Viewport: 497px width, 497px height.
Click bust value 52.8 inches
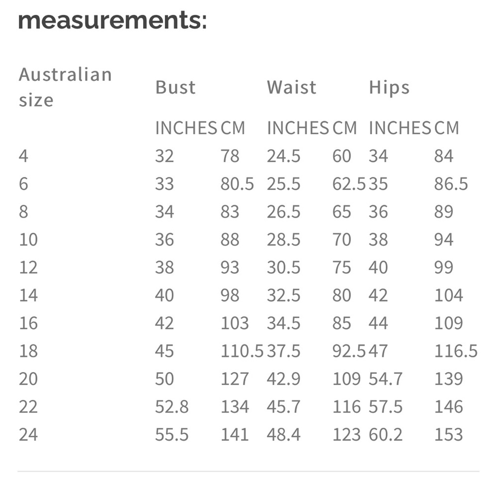click(172, 407)
